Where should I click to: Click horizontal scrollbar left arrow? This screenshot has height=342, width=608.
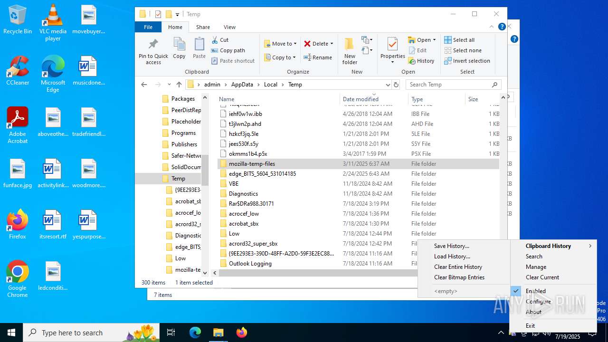click(215, 273)
